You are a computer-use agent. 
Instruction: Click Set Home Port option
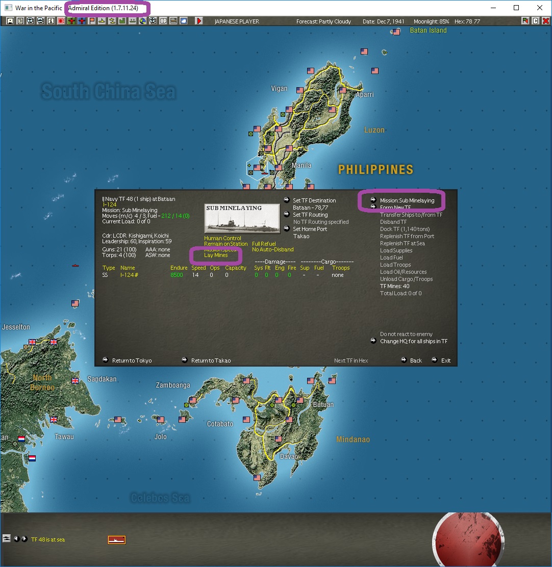pos(310,229)
